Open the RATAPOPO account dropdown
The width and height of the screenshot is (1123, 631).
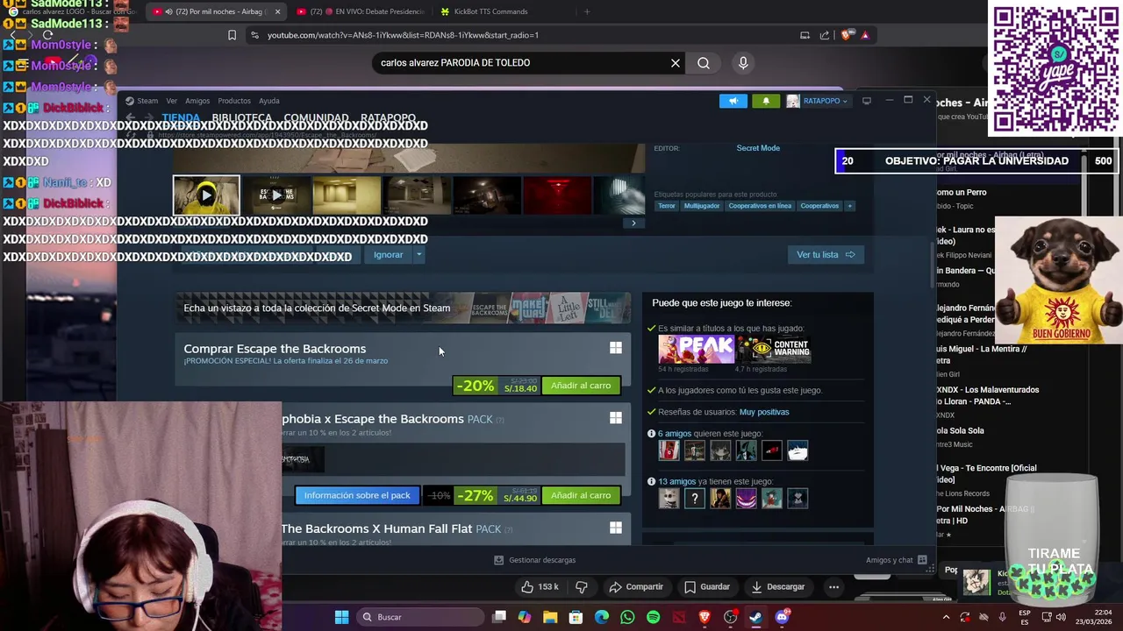pyautogui.click(x=818, y=101)
